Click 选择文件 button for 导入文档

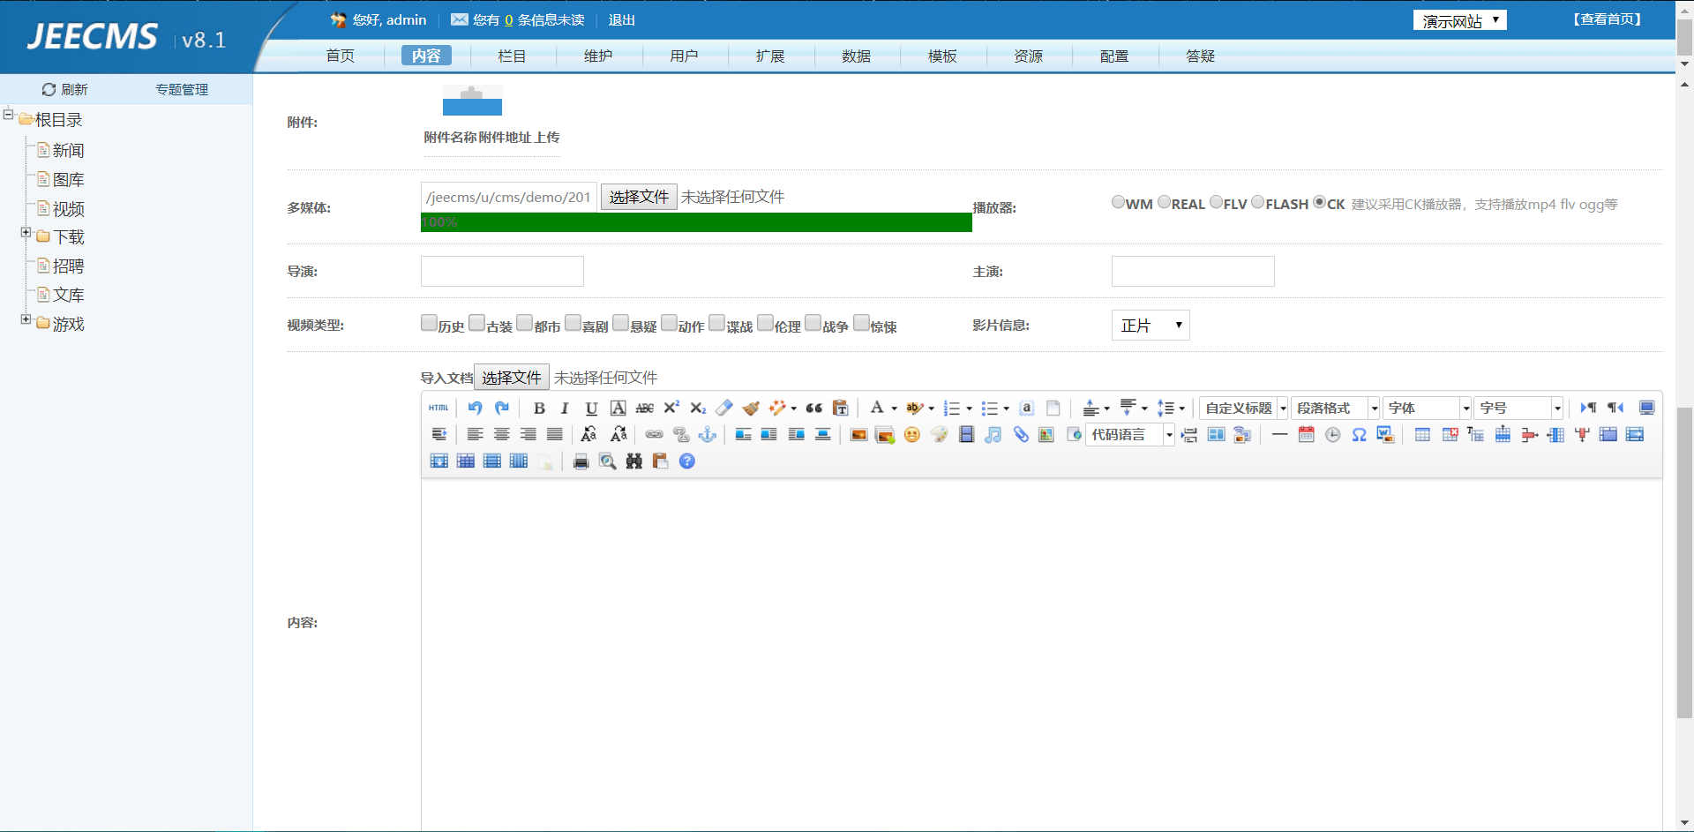pyautogui.click(x=512, y=378)
